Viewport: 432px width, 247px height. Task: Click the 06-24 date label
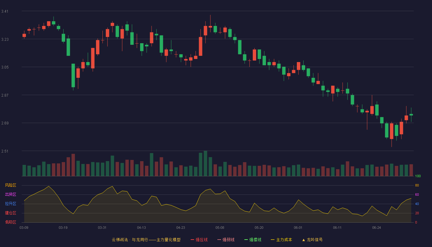pyautogui.click(x=377, y=228)
